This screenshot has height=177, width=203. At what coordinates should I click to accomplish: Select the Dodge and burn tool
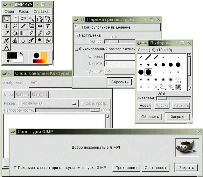tap(40, 40)
